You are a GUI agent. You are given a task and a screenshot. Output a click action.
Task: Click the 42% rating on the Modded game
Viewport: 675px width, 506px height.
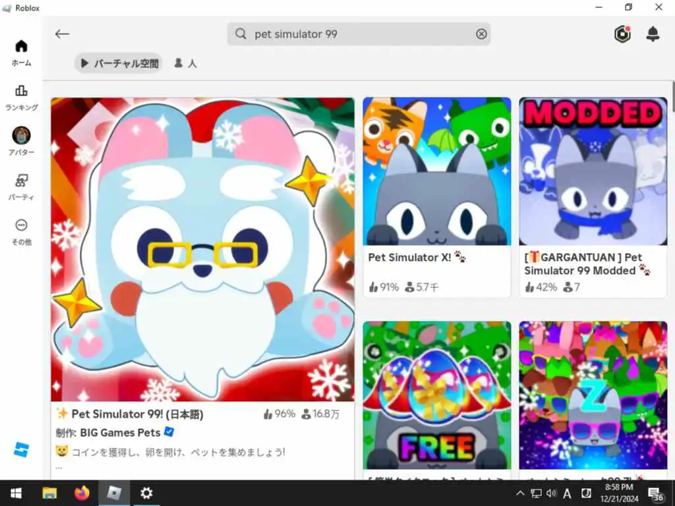click(541, 287)
